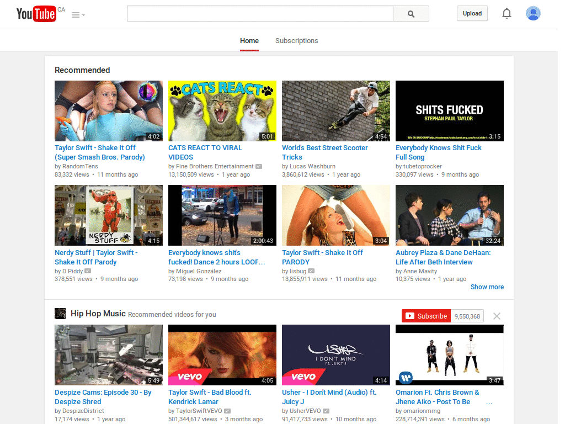The width and height of the screenshot is (565, 424).
Task: Switch to the Subscriptions tab
Action: [x=296, y=41]
